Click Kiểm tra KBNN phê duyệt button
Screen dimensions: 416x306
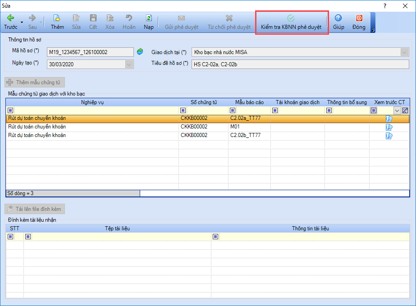291,22
